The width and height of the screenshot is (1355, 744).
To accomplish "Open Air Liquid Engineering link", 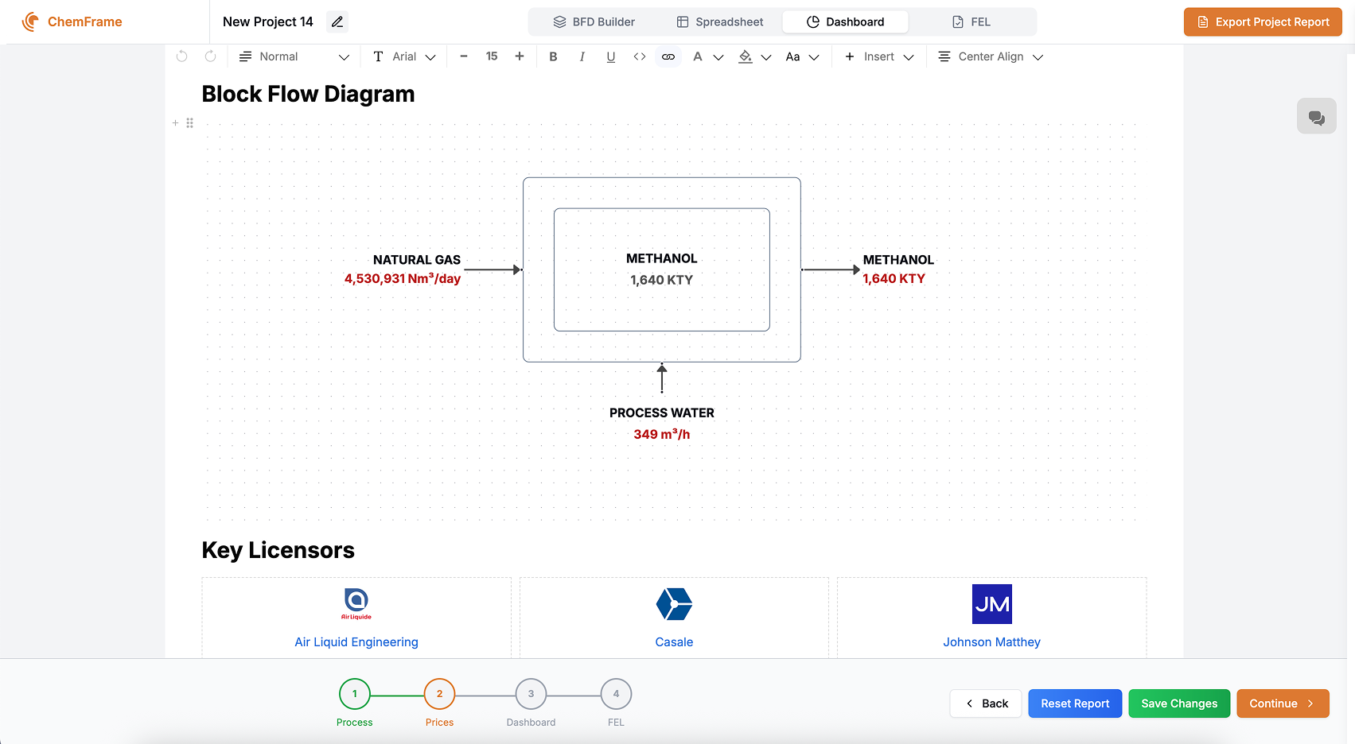I will click(x=356, y=642).
